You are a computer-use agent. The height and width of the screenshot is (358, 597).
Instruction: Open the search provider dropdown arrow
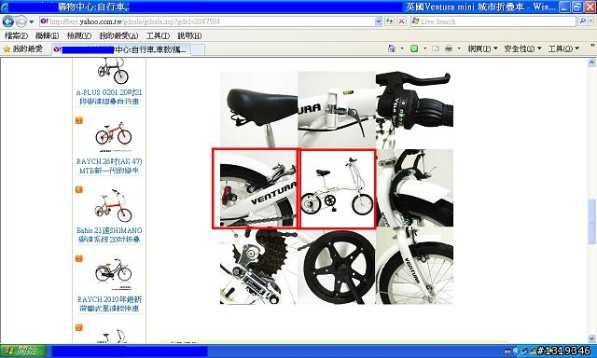click(x=590, y=21)
